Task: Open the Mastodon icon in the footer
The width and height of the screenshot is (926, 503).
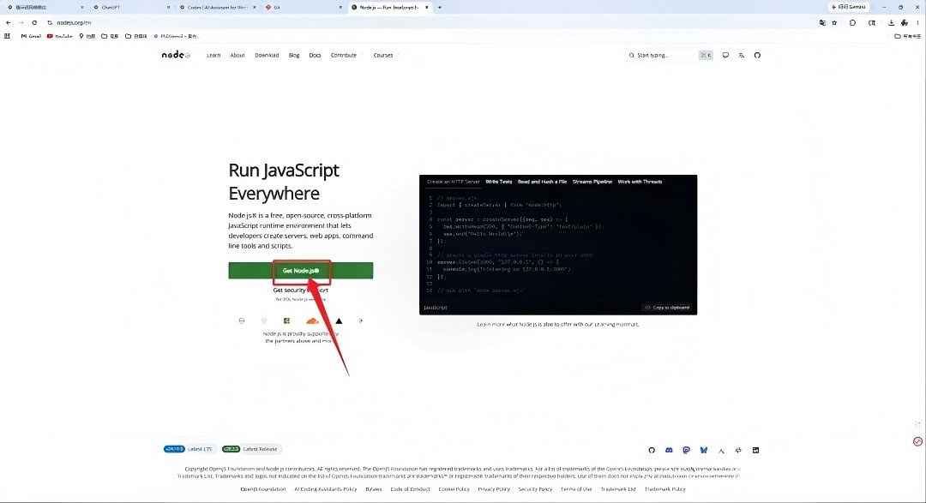Action: [686, 450]
